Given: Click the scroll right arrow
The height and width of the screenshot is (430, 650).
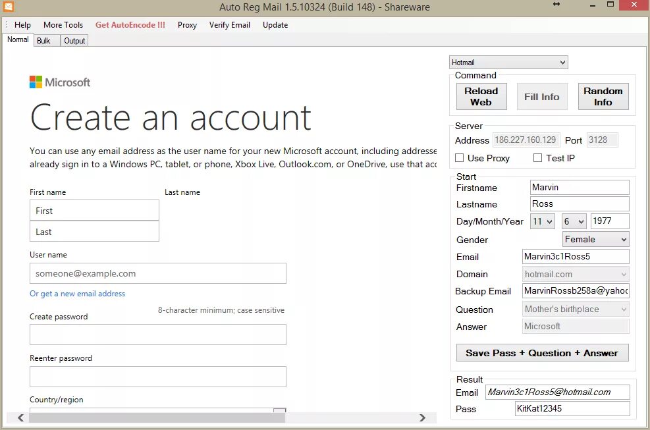Looking at the screenshot, I should point(422,417).
